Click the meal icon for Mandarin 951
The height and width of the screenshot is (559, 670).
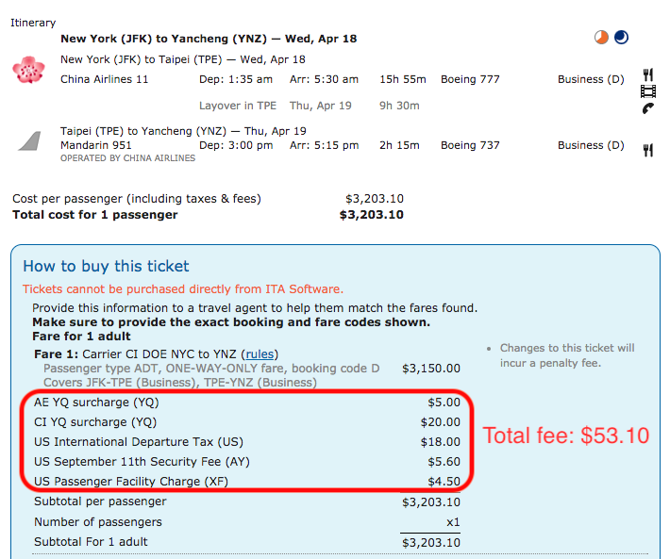pyautogui.click(x=648, y=149)
